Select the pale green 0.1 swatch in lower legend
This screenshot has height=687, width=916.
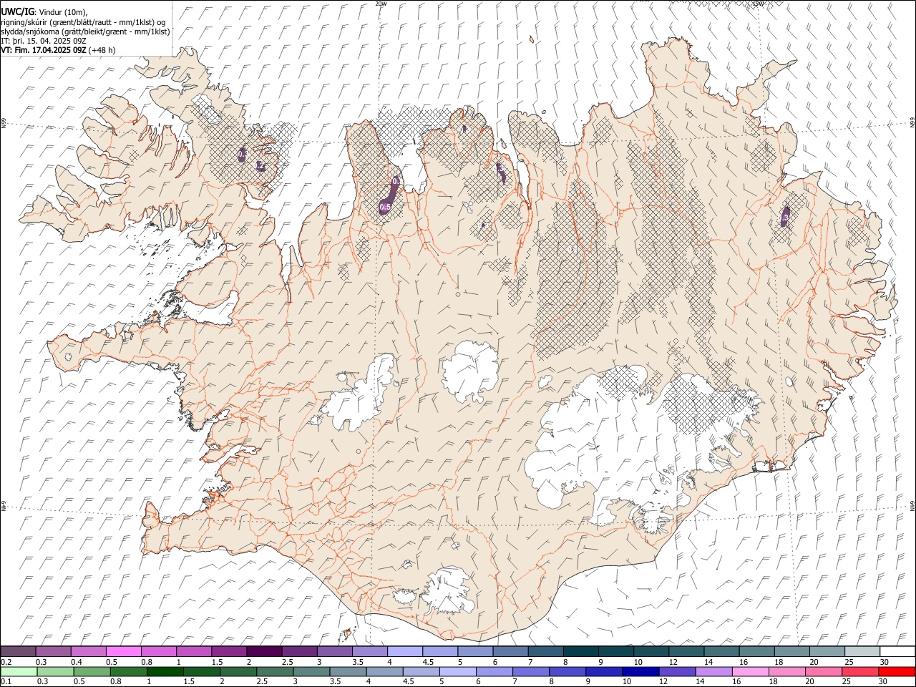pos(19,671)
